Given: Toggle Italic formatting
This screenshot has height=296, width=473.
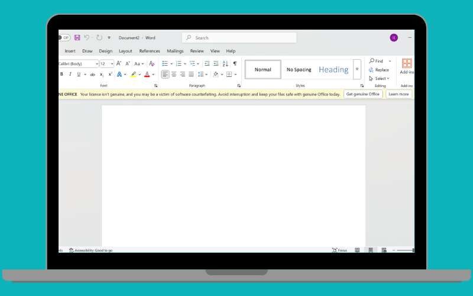Looking at the screenshot, I should tap(70, 75).
